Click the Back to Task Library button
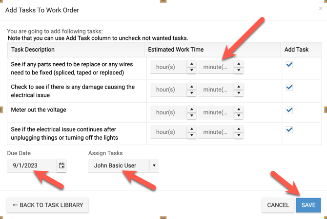This screenshot has width=327, height=219. (x=48, y=205)
